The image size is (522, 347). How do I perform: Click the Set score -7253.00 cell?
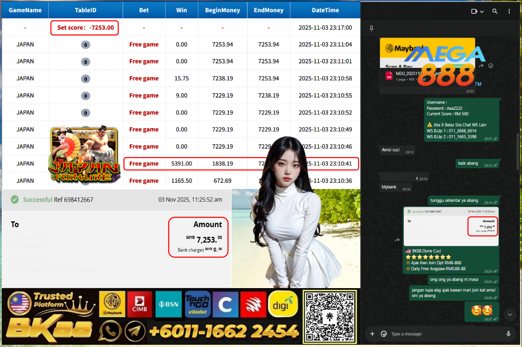(85, 28)
